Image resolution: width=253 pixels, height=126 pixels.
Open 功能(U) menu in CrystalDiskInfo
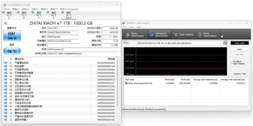point(25,9)
